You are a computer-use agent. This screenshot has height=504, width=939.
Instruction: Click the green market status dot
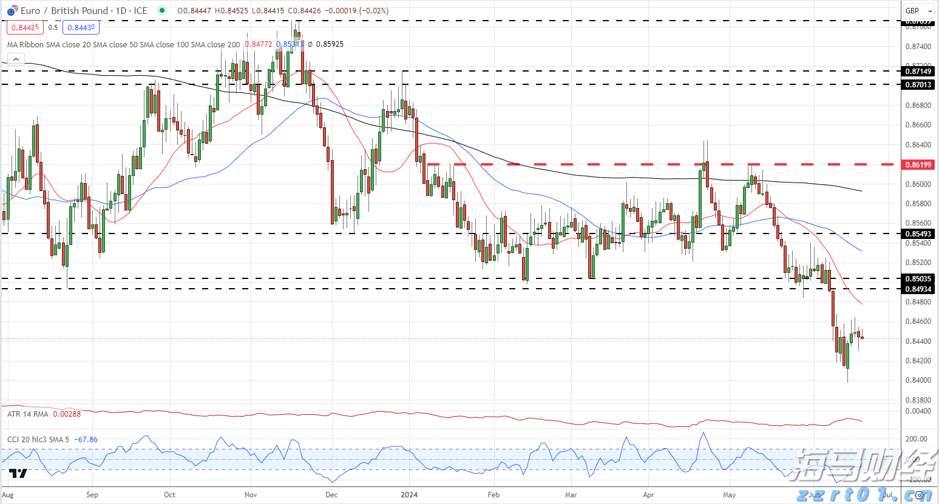click(x=161, y=10)
